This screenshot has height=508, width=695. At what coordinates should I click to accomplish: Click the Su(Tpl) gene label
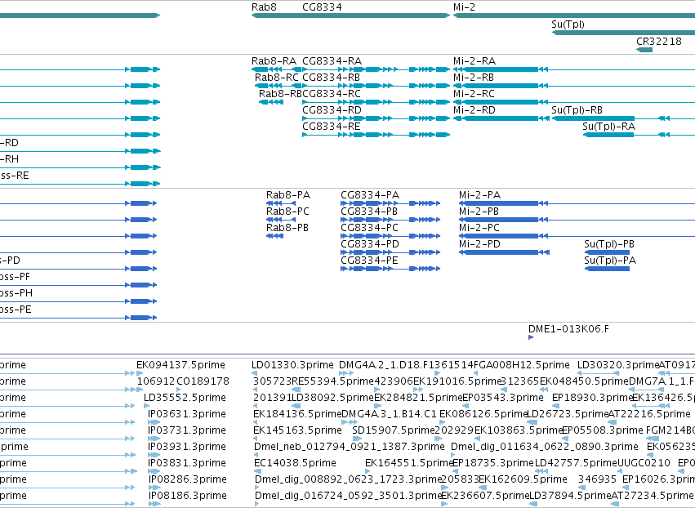click(x=568, y=25)
